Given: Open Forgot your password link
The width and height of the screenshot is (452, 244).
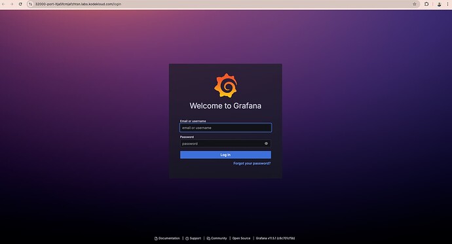Looking at the screenshot, I should click(252, 164).
